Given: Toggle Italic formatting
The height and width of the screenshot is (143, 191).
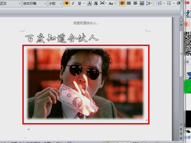Looking at the screenshot, I should [73, 3].
